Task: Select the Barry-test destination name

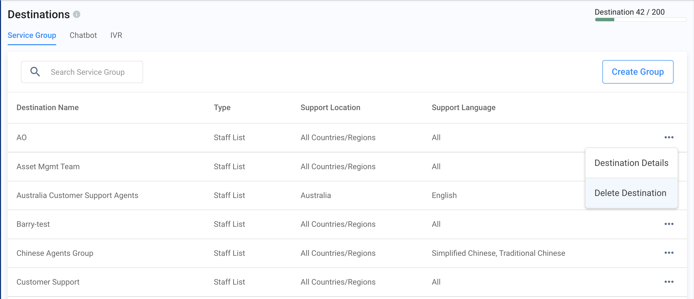Action: [x=33, y=224]
